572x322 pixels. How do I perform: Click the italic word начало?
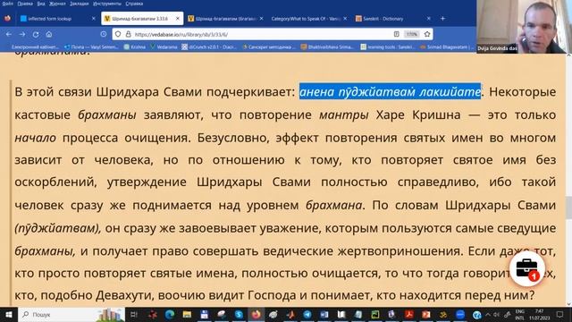36,138
